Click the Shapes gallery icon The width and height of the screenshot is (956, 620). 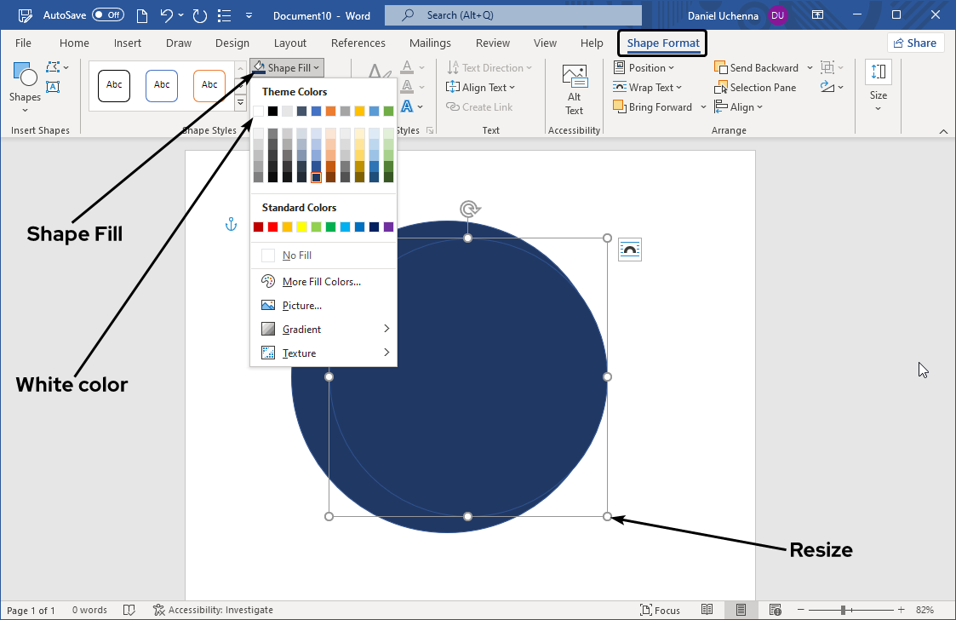click(x=25, y=82)
